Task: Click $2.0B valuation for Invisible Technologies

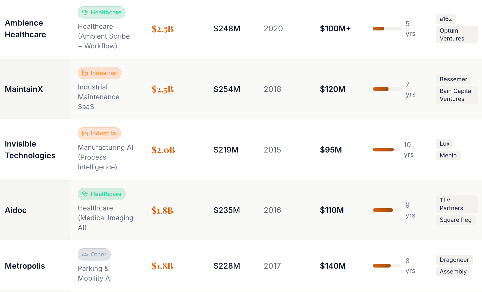Action: (163, 150)
